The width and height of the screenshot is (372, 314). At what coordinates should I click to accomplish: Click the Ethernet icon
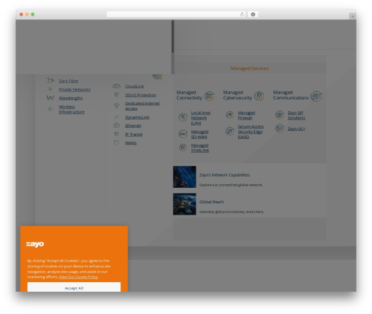(116, 125)
